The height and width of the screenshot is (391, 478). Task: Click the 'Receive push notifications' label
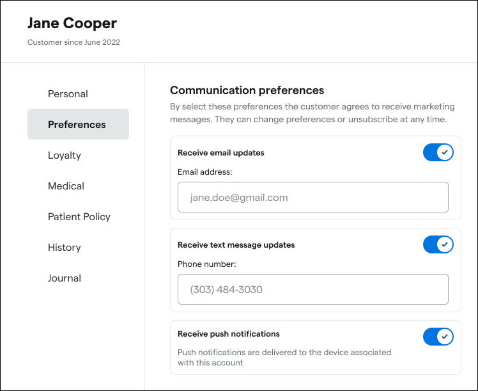(228, 334)
